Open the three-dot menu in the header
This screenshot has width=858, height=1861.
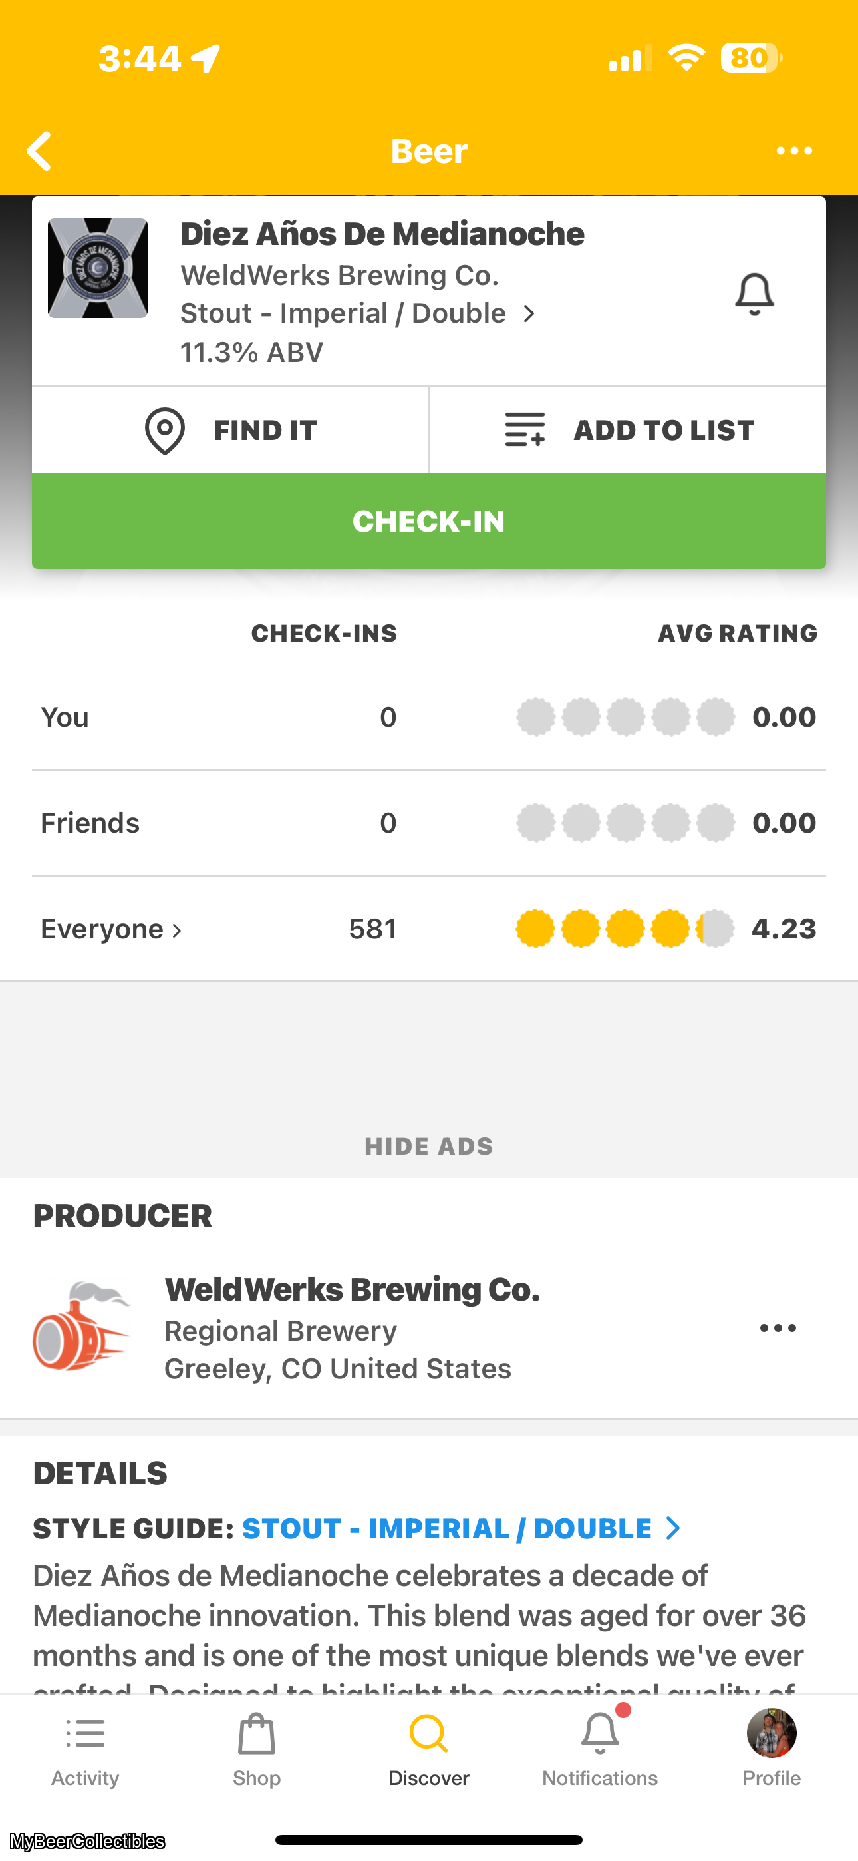(x=793, y=151)
